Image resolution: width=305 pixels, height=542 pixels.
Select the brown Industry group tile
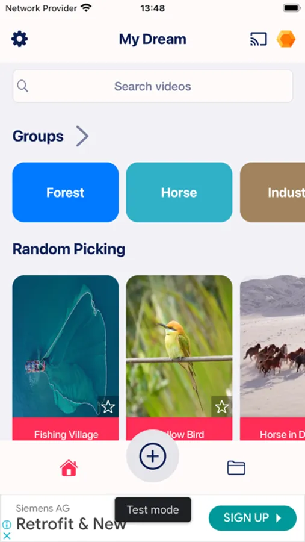point(273,192)
